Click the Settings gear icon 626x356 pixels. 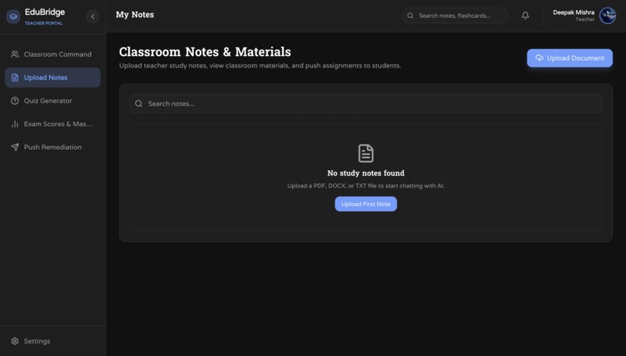[15, 340]
